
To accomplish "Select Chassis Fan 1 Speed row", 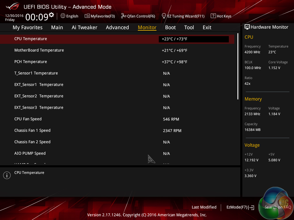I will pyautogui.click(x=117, y=131).
